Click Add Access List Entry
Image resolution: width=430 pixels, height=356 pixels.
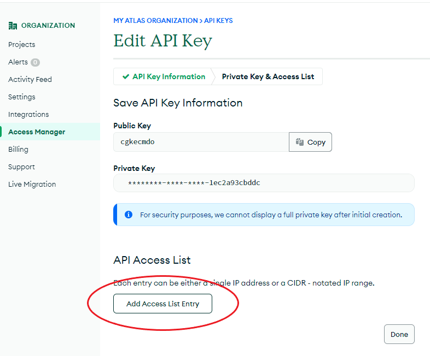coord(162,304)
